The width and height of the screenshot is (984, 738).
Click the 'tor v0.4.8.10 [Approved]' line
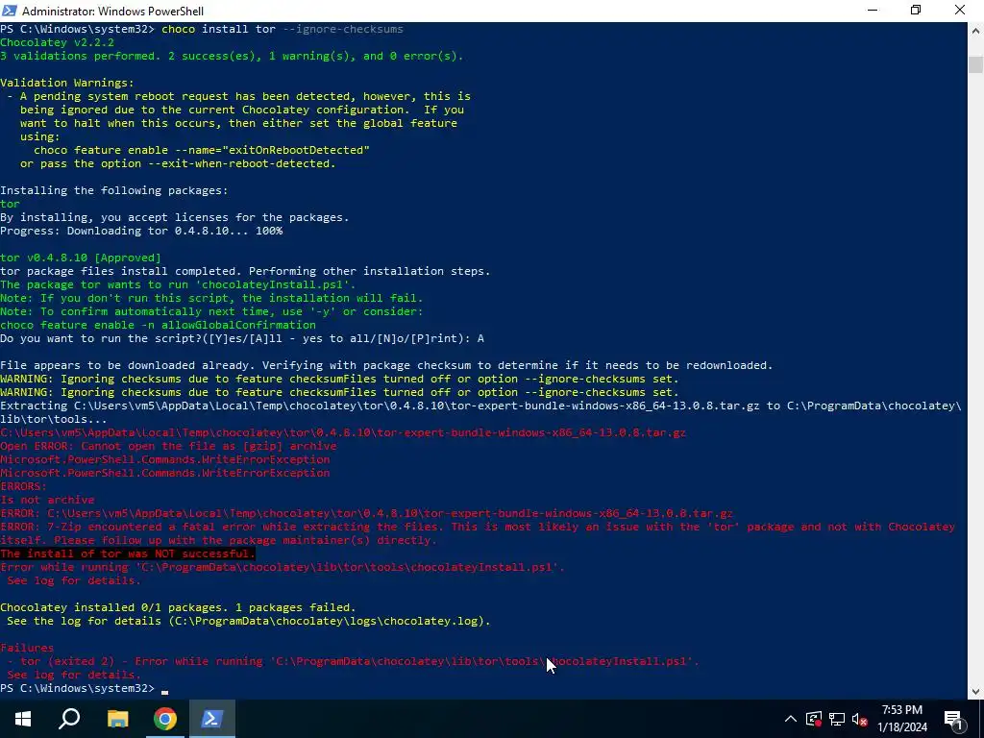coord(81,258)
